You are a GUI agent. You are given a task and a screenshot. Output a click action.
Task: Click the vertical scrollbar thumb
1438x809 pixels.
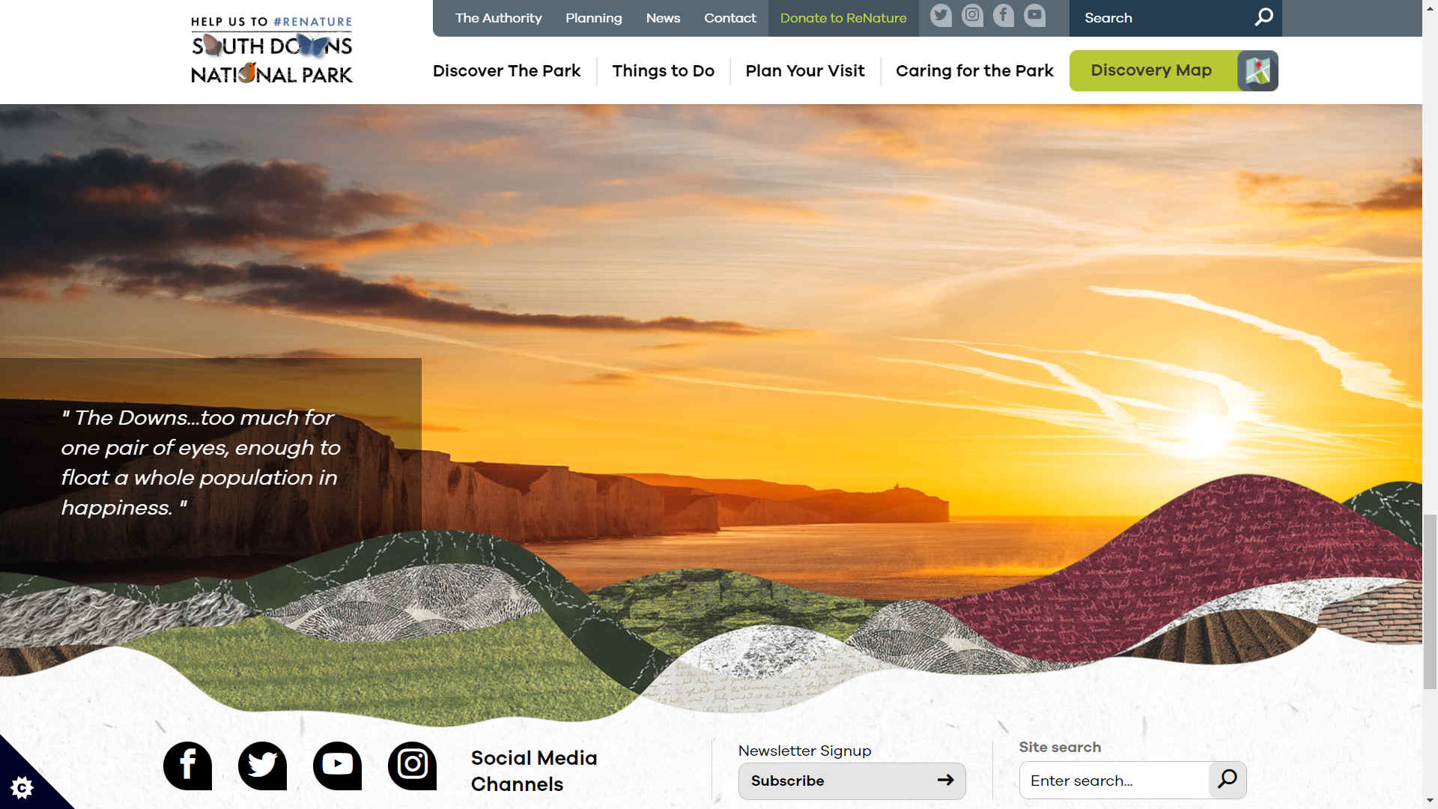coord(1430,602)
